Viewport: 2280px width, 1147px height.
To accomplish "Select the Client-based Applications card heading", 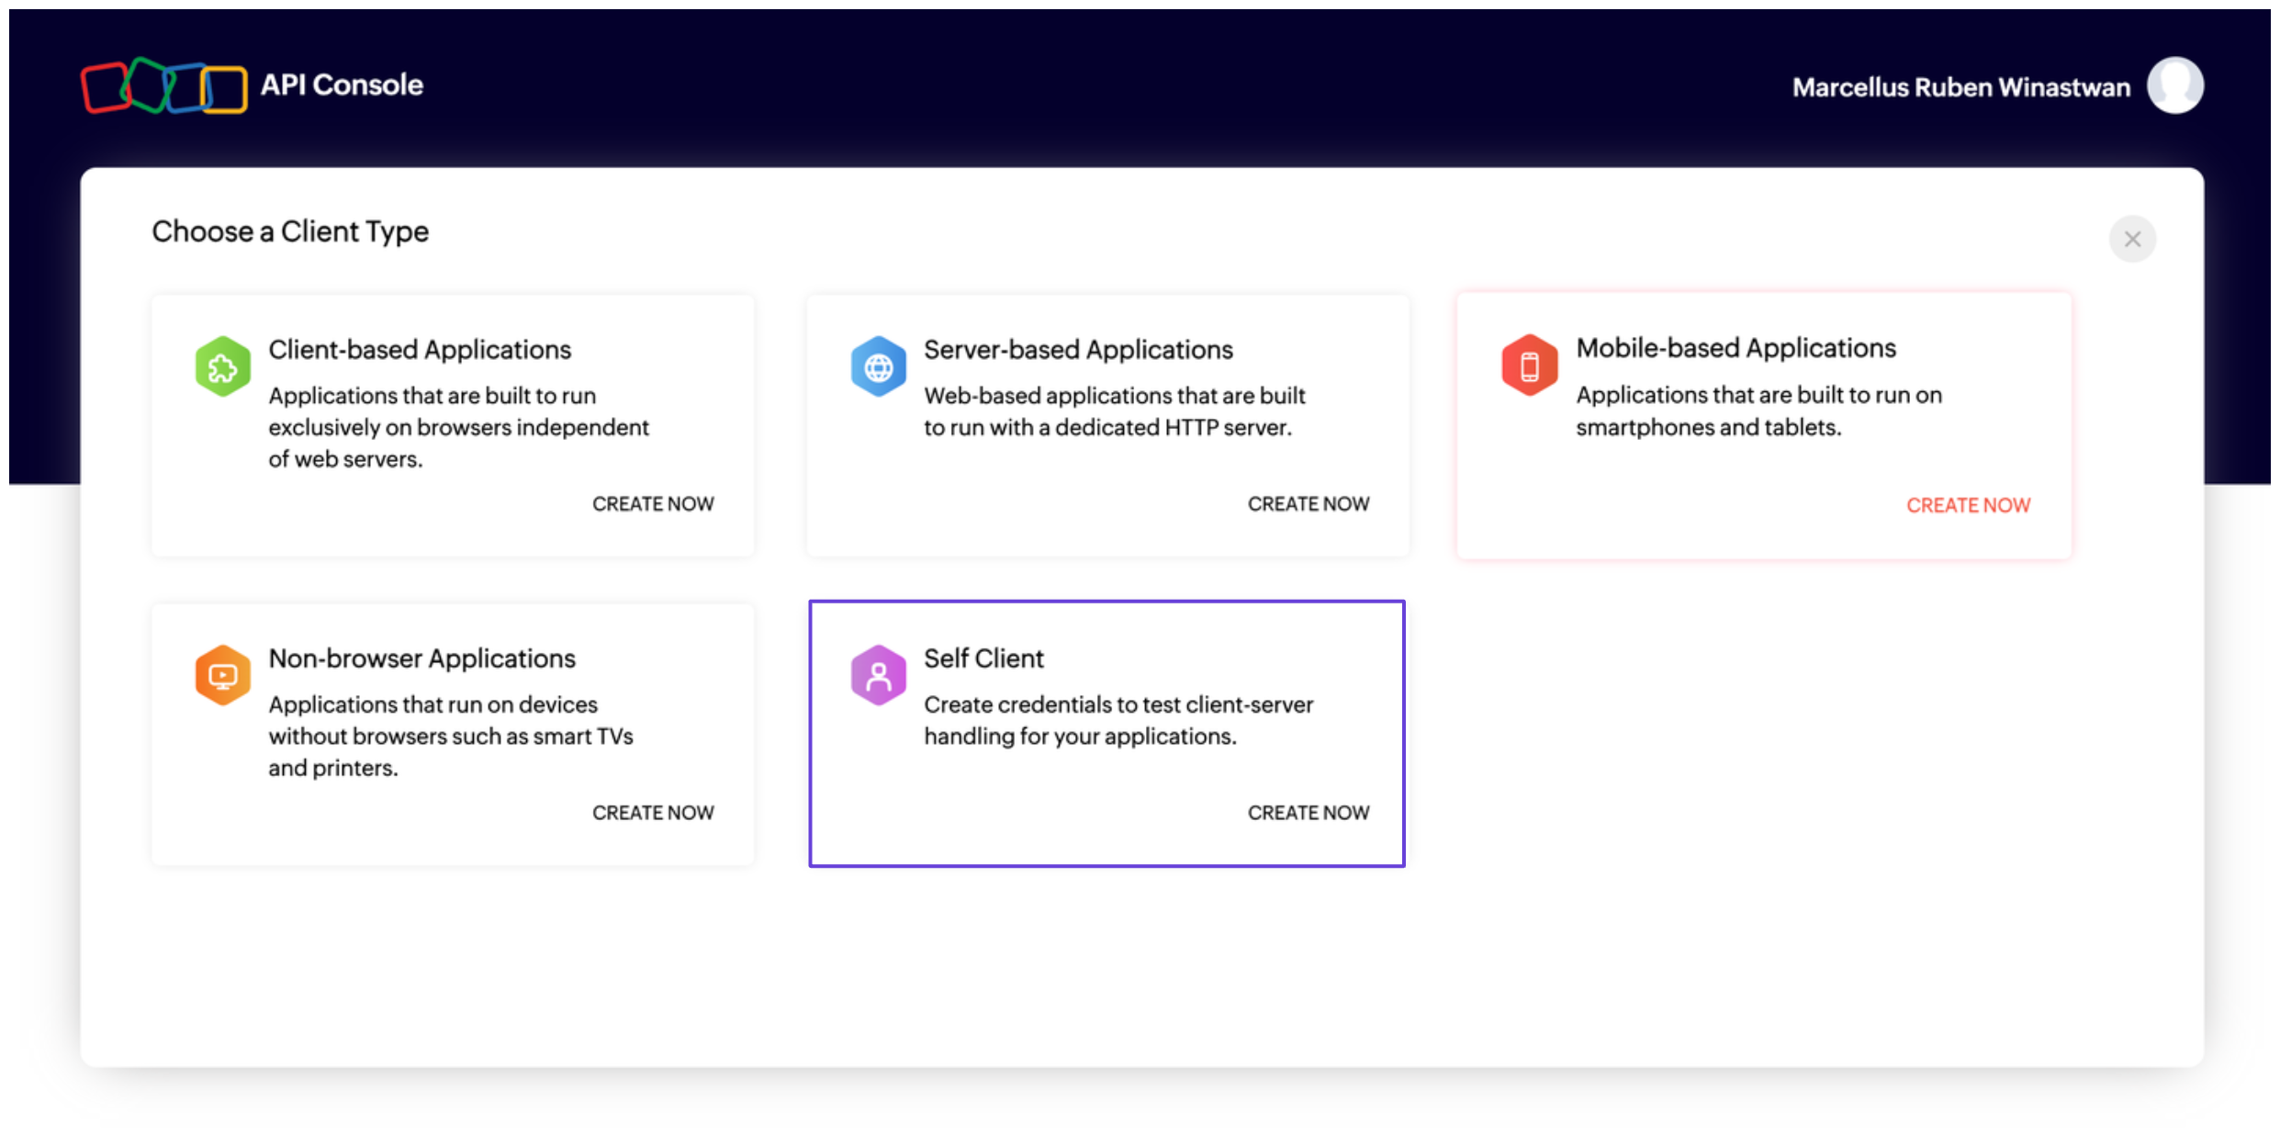I will pyautogui.click(x=420, y=350).
